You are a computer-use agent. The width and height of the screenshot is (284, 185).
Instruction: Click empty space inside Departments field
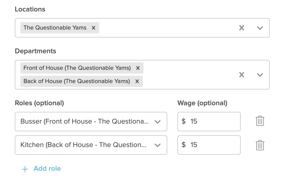[190, 75]
